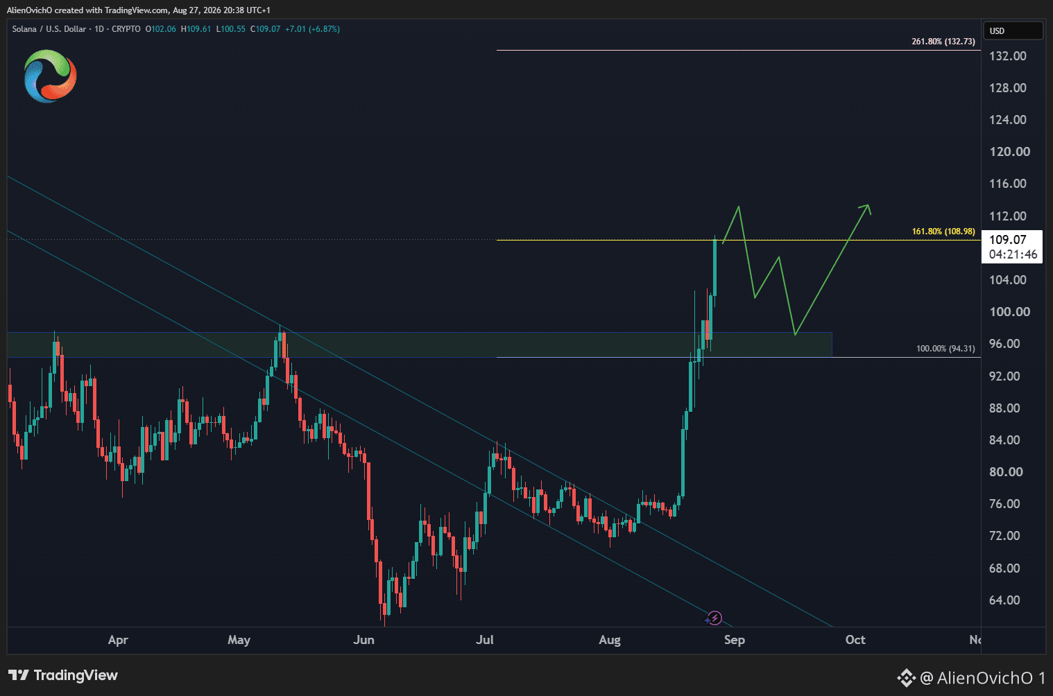
Task: Click the Jun label on the time axis
Action: click(363, 640)
